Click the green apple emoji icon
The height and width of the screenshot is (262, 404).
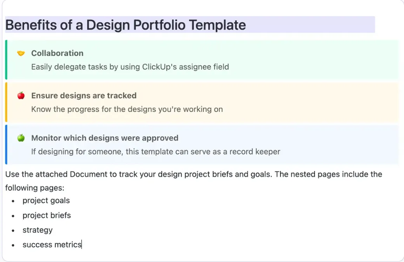[x=21, y=138]
